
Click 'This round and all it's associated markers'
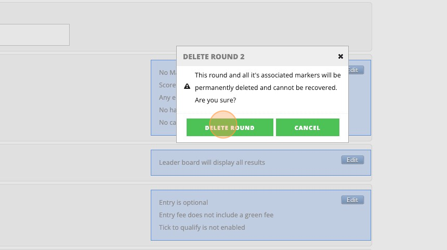coord(268,75)
